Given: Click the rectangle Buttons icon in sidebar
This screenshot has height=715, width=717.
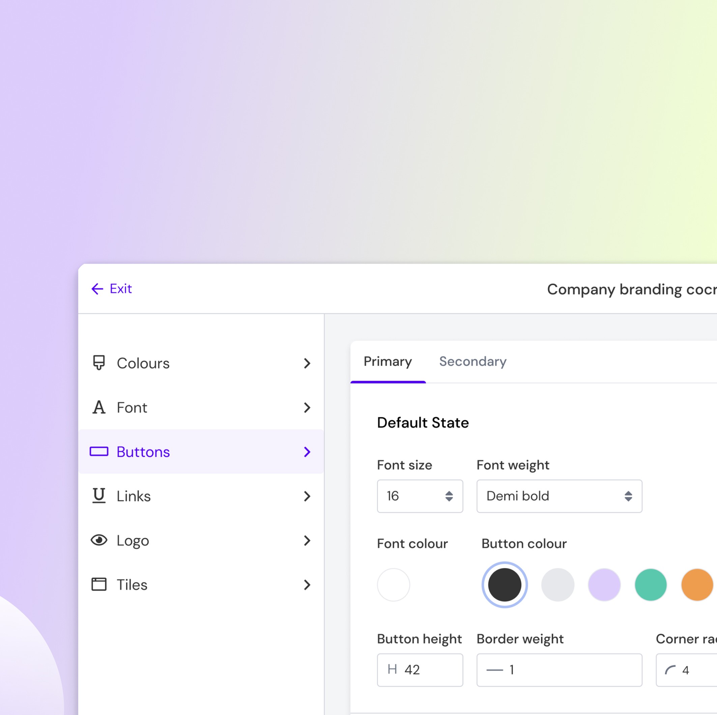Looking at the screenshot, I should pos(99,452).
